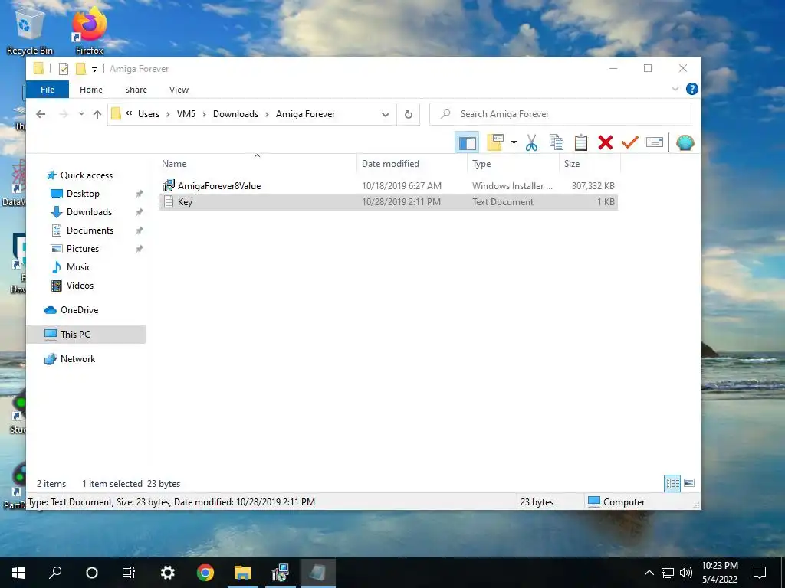Open Music in the navigation pane
Screen dimensions: 785x588
[x=79, y=267]
